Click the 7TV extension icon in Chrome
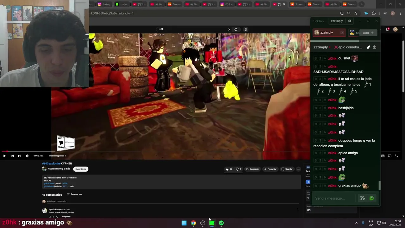Image resolution: width=405 pixels, height=228 pixels. pos(366,13)
